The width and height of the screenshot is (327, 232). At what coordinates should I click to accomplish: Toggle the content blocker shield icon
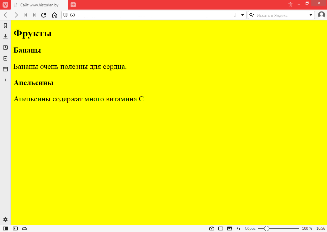[x=65, y=15]
